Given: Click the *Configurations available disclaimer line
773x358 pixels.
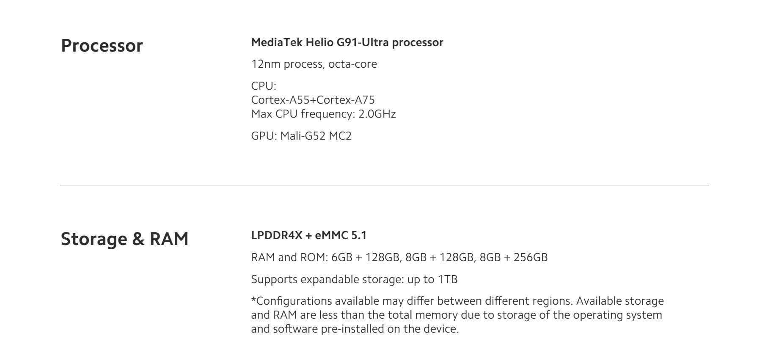Looking at the screenshot, I should (457, 301).
